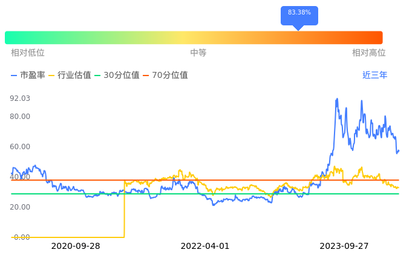Toggle the 30分位值 legend entry
415x267 pixels.
[117, 76]
